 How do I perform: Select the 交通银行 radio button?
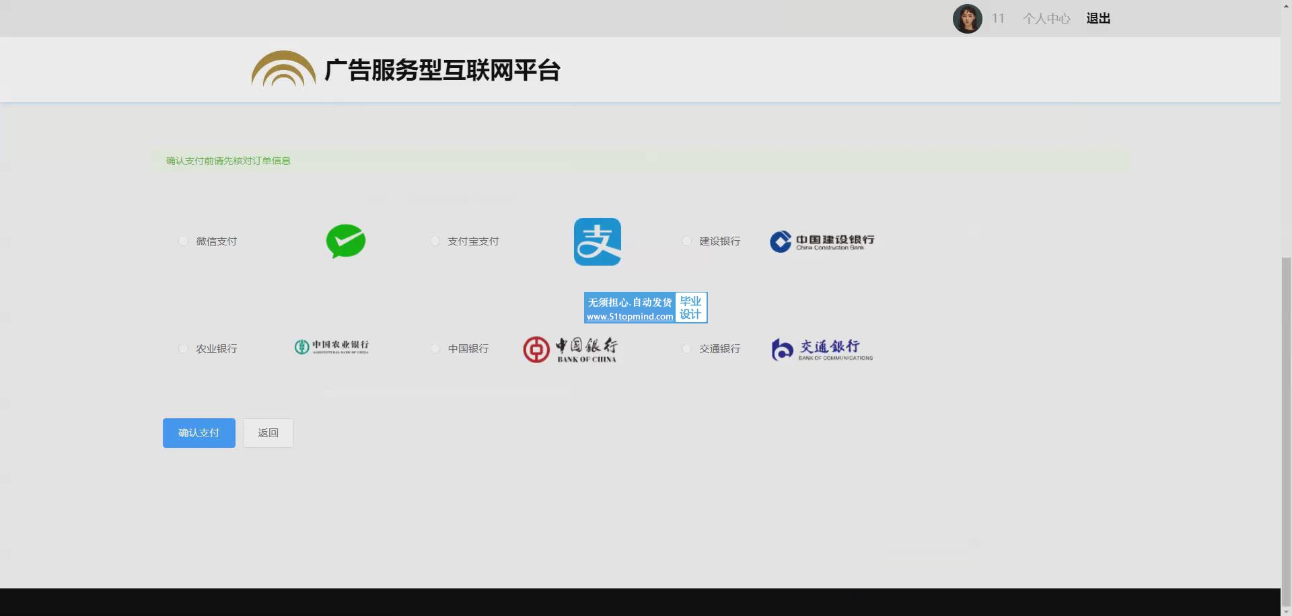(686, 348)
